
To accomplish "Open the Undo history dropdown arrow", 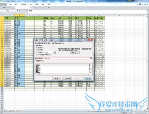I will pos(6,8).
